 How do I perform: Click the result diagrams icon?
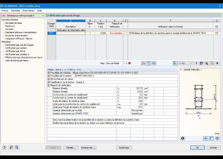[x=201, y=63]
